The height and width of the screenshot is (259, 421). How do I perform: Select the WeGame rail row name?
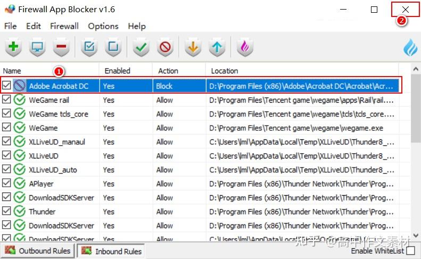click(x=49, y=100)
